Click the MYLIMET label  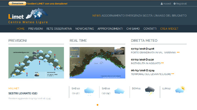[14, 88]
